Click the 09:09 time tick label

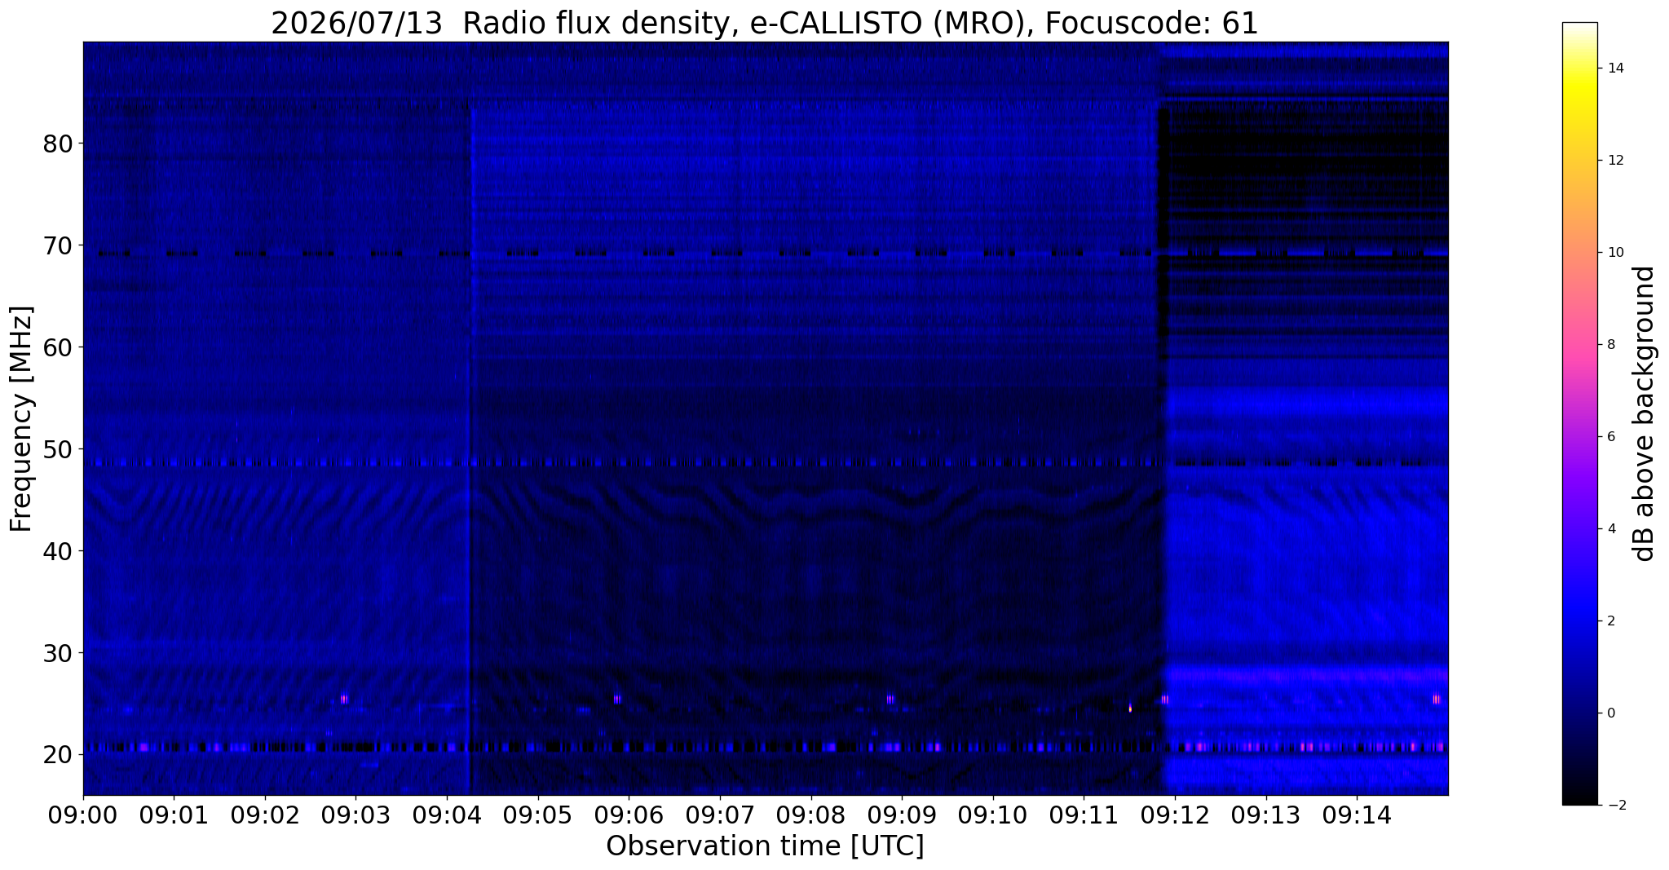click(x=902, y=815)
